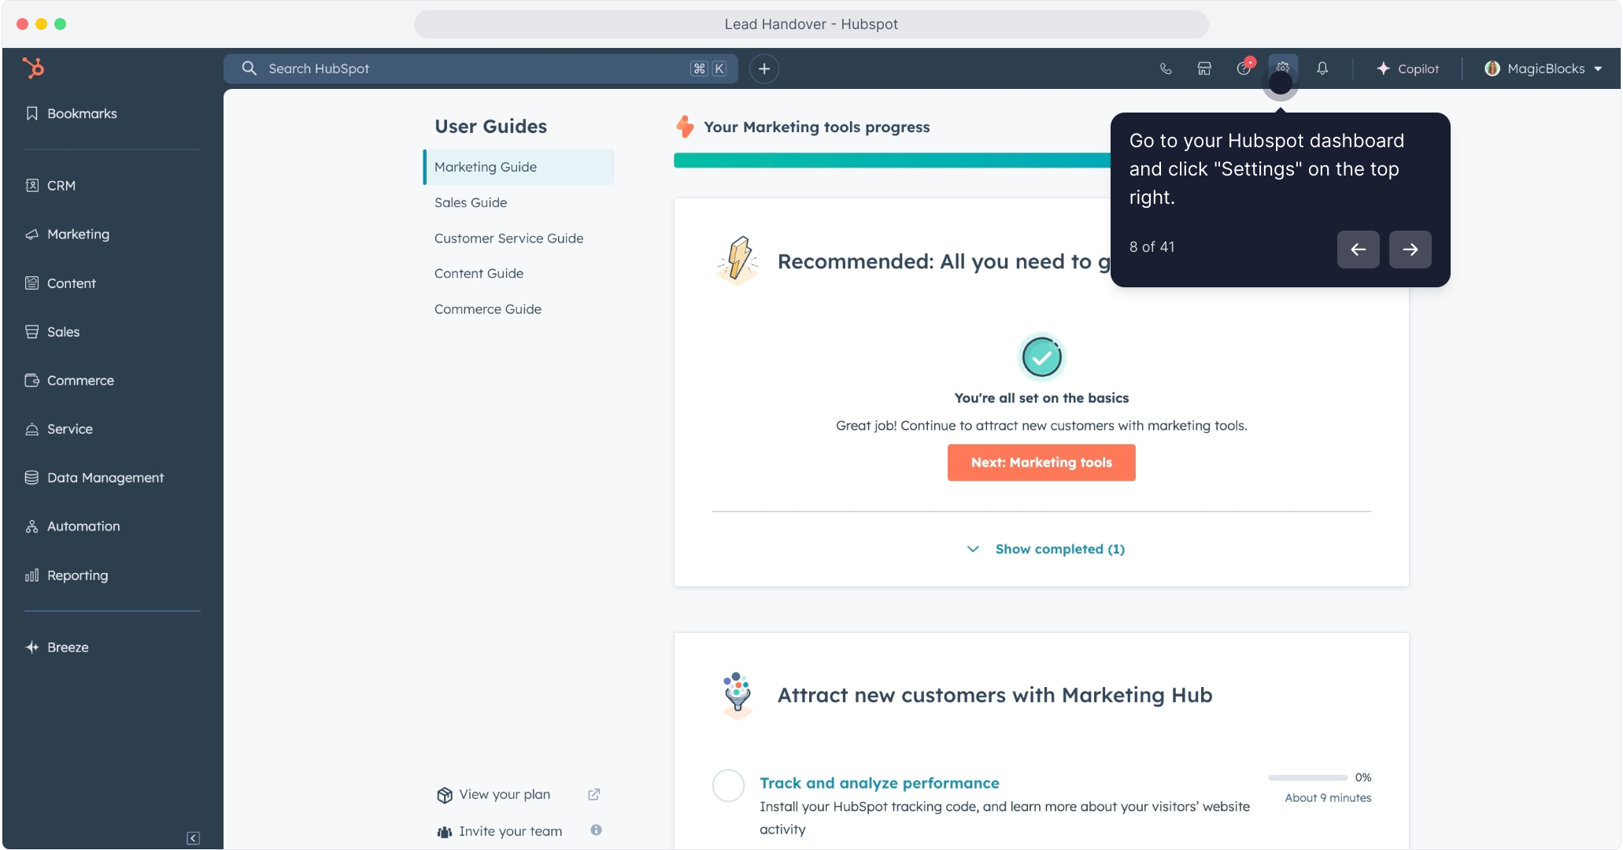
Task: Collapse the left sidebar navigation
Action: (x=193, y=838)
